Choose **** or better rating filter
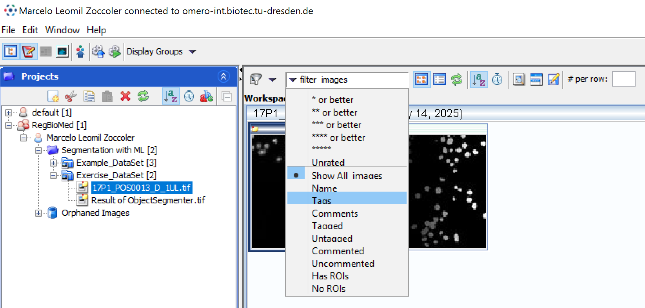This screenshot has width=645, height=308. [347, 138]
